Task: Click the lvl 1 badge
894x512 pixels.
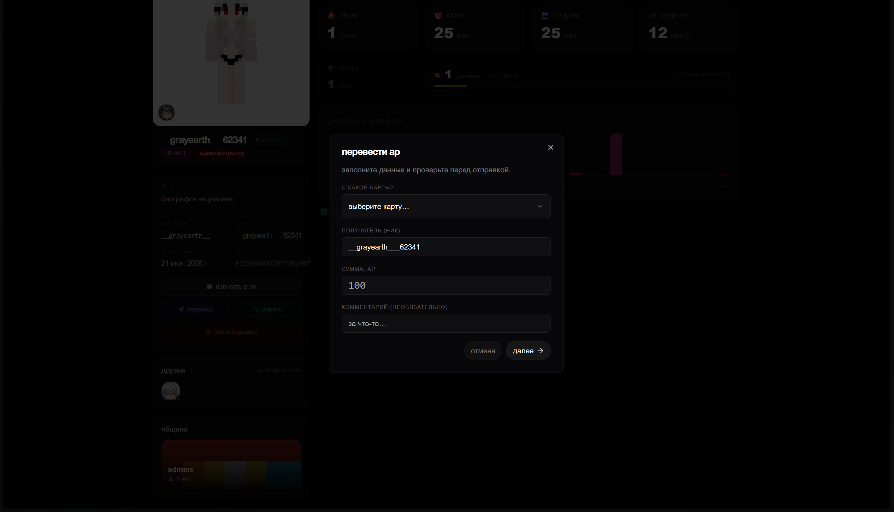Action: coord(176,153)
